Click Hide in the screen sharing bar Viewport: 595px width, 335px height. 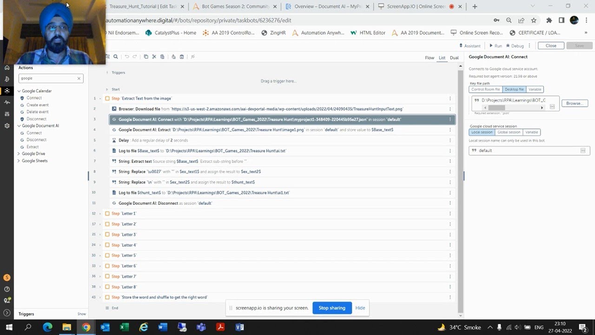[360, 308]
